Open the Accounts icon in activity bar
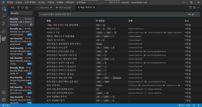This screenshot has height=107, width=202. pos(4,92)
